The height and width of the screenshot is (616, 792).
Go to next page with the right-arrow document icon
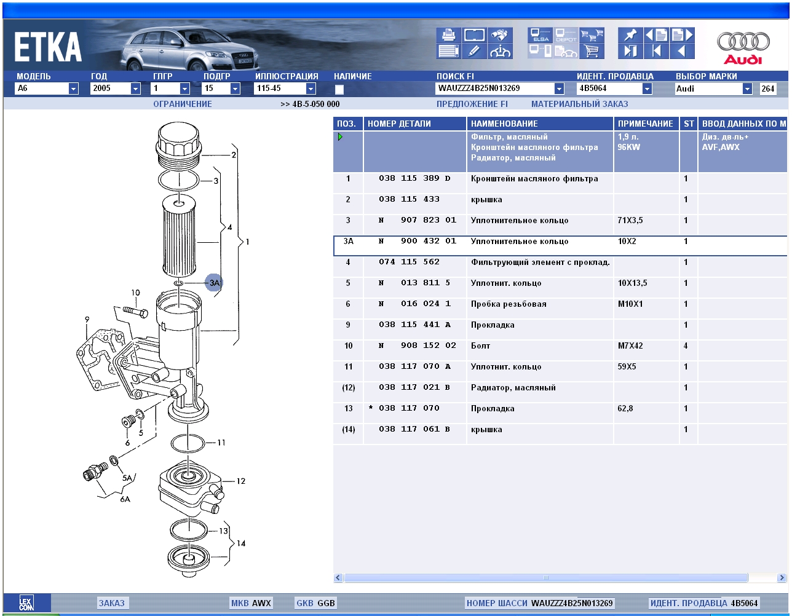tap(682, 35)
